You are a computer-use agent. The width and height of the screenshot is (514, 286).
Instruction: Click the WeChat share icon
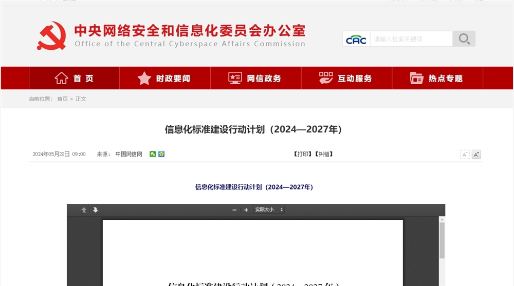tap(153, 154)
